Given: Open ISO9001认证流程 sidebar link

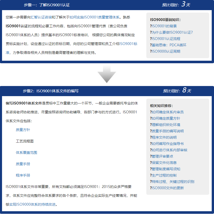Looking at the screenshot, I should click(166, 39).
